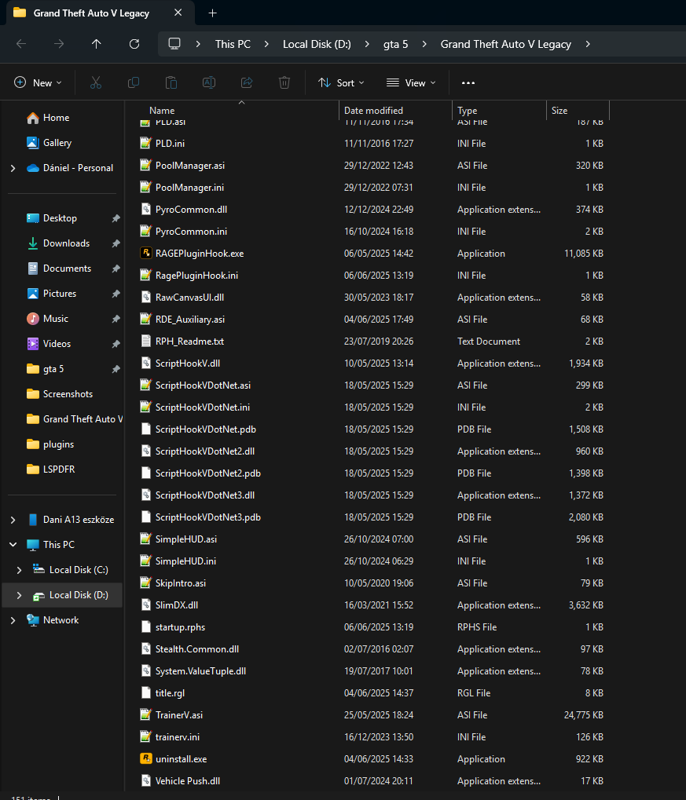
Task: Collapse the This PC tree node
Action: point(13,545)
